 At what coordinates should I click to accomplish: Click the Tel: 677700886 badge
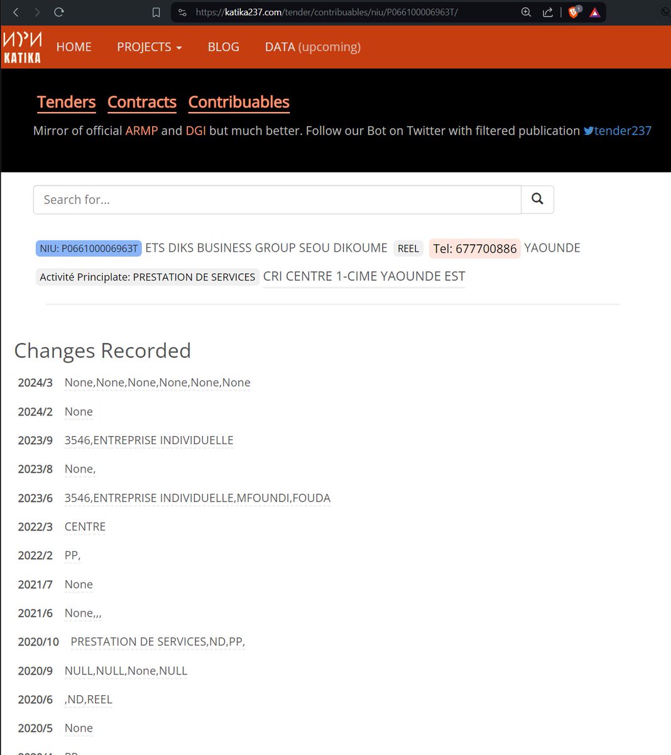tap(475, 249)
